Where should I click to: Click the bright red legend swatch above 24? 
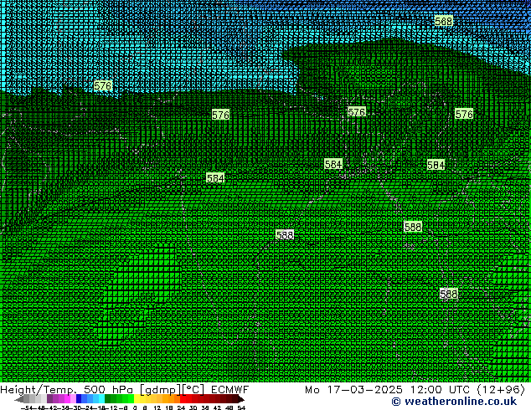click(183, 399)
